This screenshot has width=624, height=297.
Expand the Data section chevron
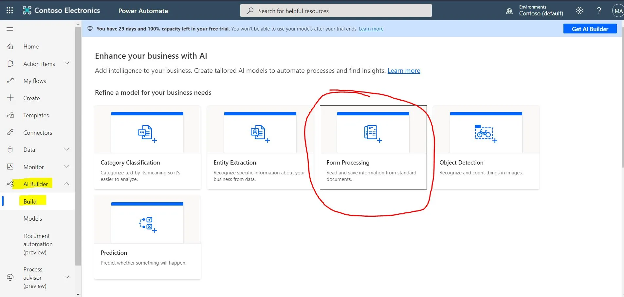point(67,149)
